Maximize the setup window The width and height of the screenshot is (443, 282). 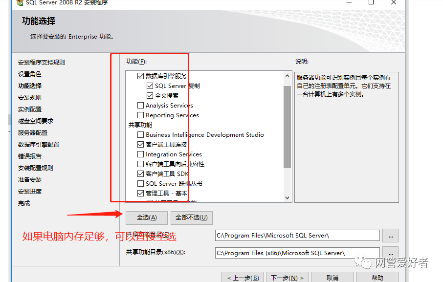[x=371, y=2]
